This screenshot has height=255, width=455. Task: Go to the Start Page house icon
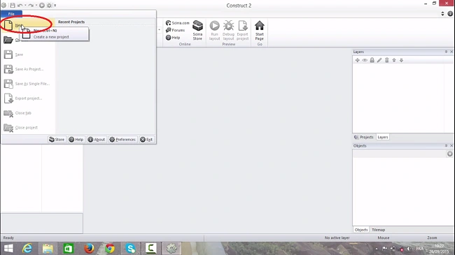click(260, 30)
